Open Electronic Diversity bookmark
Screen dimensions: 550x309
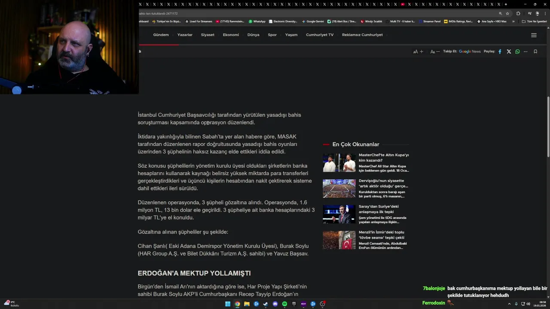[283, 21]
